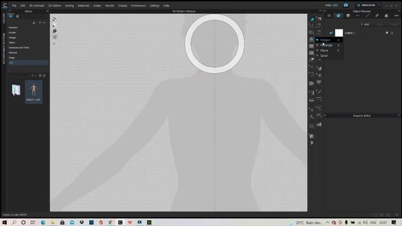Expand the Library panel header arrow
402x226 pixels.
point(48,11)
